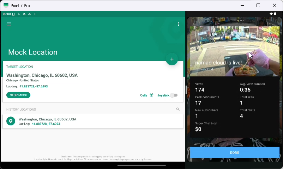Click the target Lat-Lng coordinates
This screenshot has width=283, height=169.
pos(34,86)
